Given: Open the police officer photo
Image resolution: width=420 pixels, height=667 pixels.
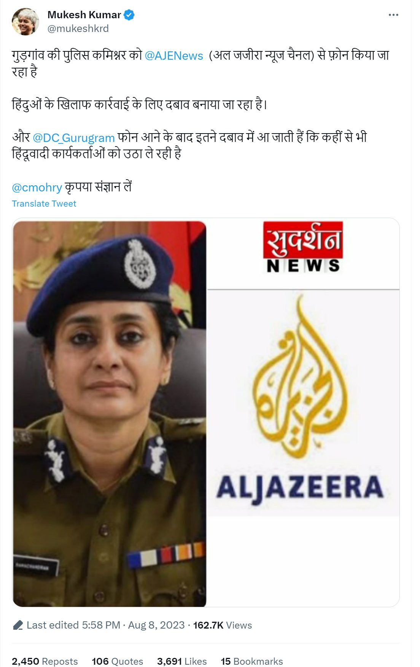Looking at the screenshot, I should (x=110, y=414).
